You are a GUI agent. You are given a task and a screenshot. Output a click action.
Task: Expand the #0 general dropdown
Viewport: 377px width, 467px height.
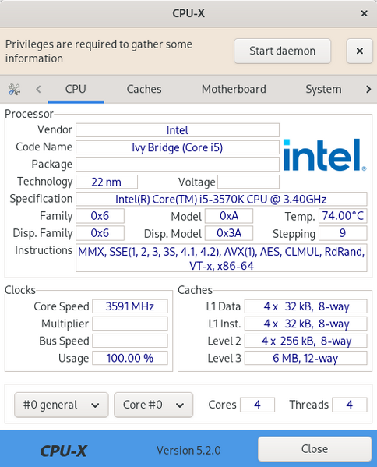[62, 405]
